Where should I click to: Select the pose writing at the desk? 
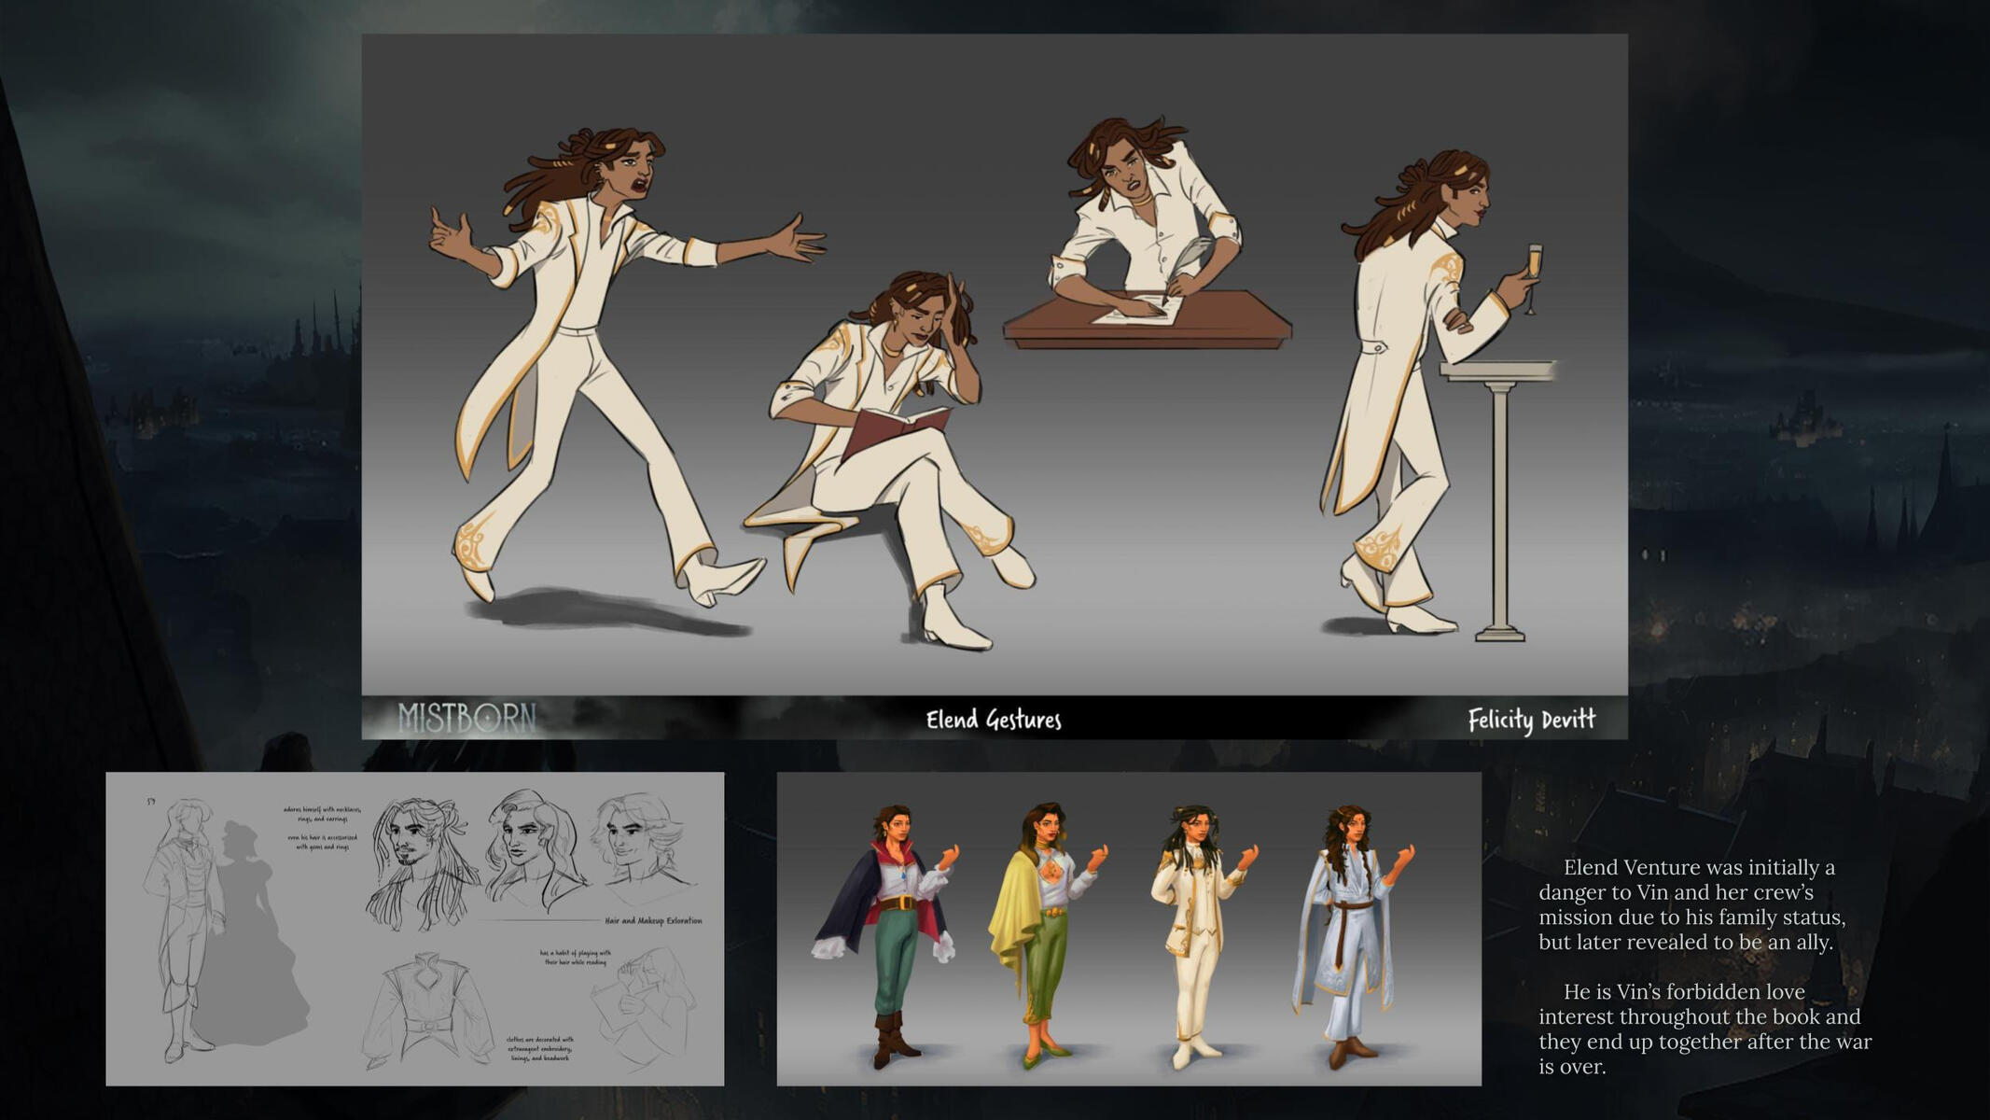pos(1149,234)
